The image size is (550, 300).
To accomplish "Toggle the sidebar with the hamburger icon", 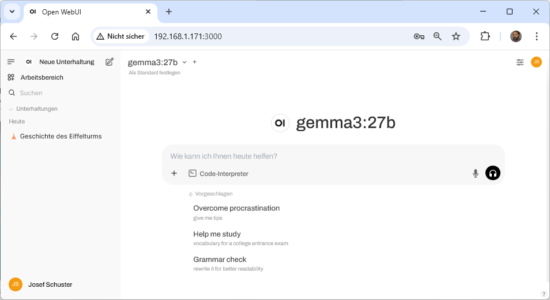I will tap(11, 62).
